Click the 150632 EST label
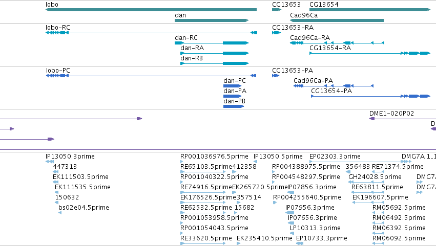This screenshot has height=246, width=436. (x=67, y=198)
